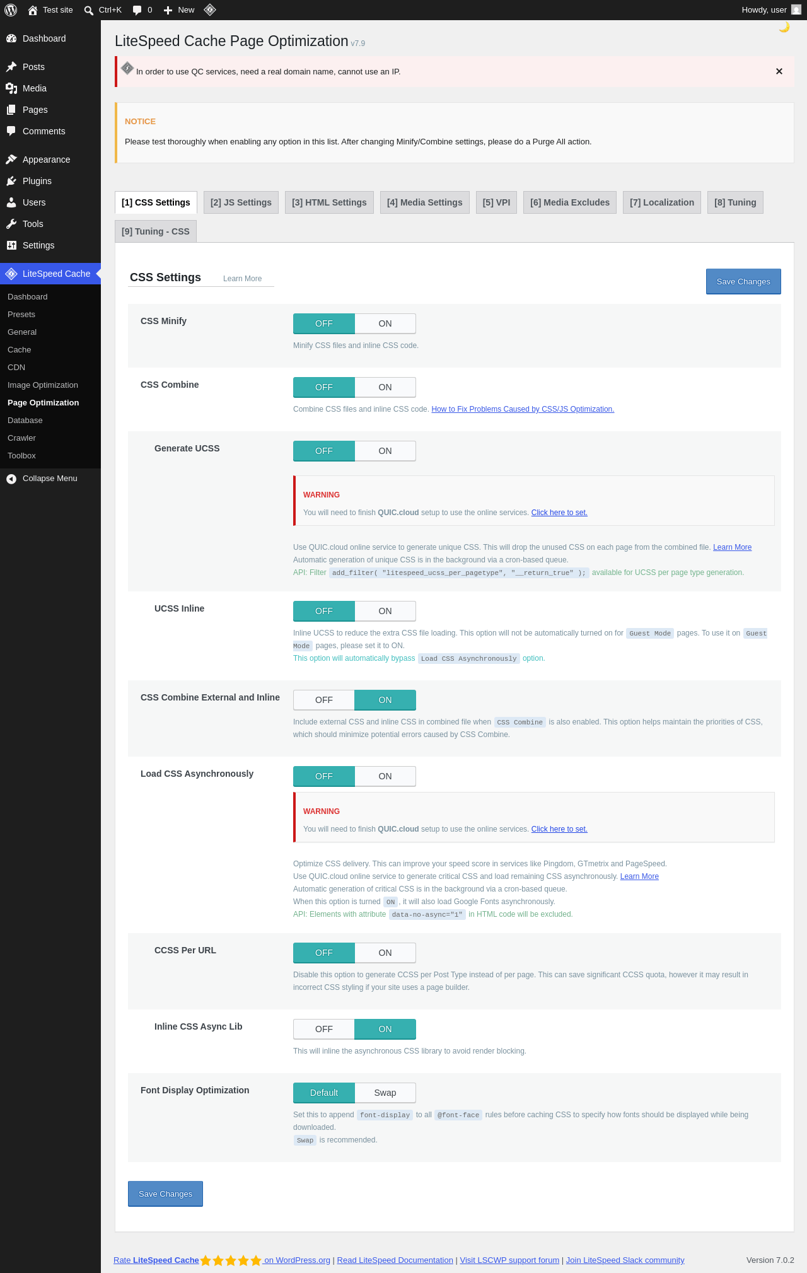Screen dimensions: 807x1273
Task: Open Read LiteSpeed Documentation footer link
Action: (395, 1260)
